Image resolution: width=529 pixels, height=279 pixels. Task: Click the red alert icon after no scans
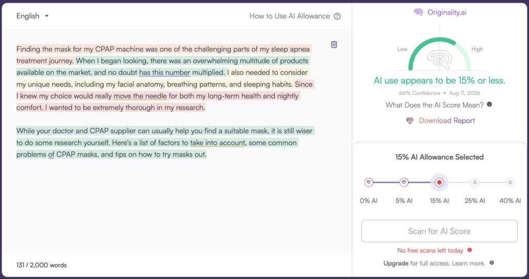point(470,250)
